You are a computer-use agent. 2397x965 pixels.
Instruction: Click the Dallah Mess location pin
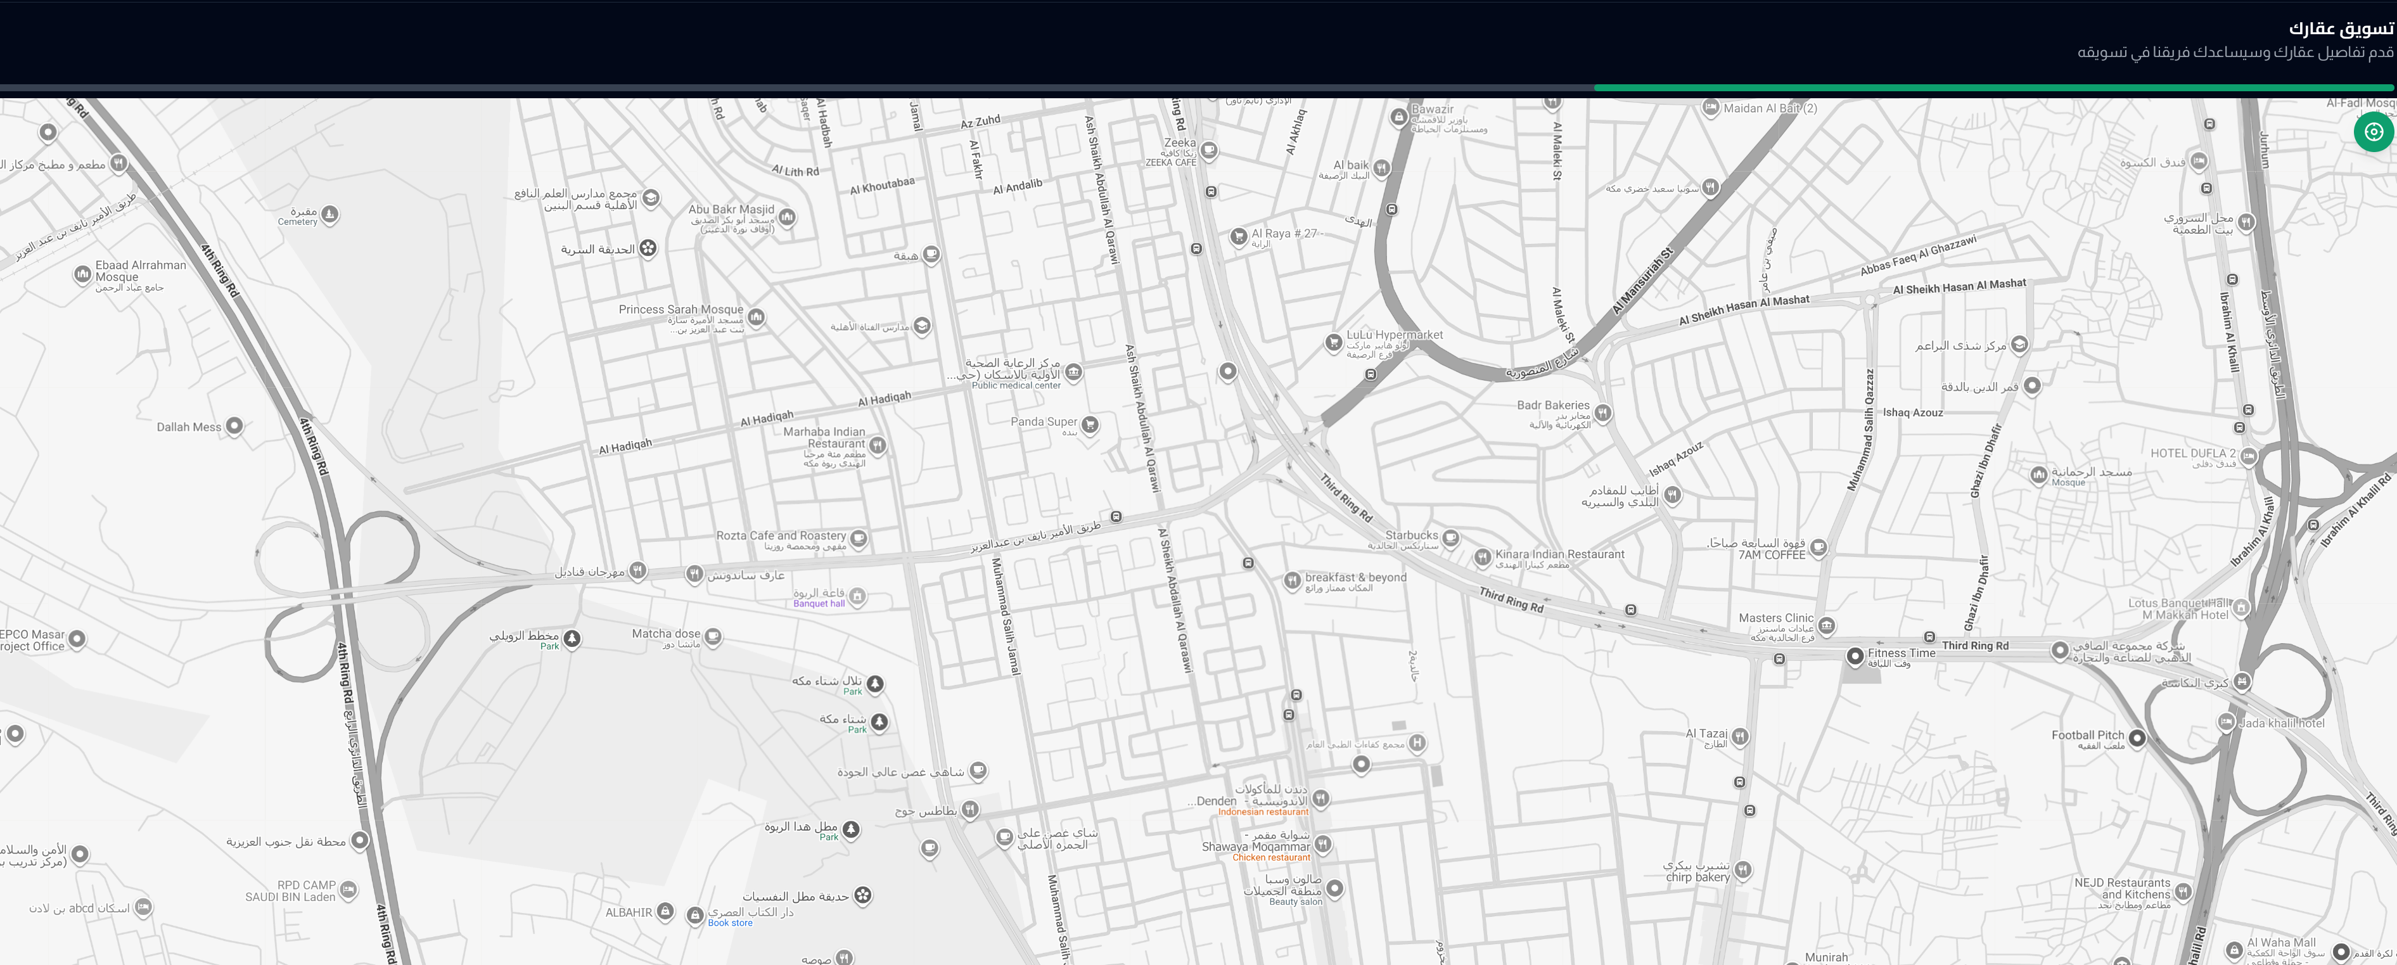click(234, 426)
